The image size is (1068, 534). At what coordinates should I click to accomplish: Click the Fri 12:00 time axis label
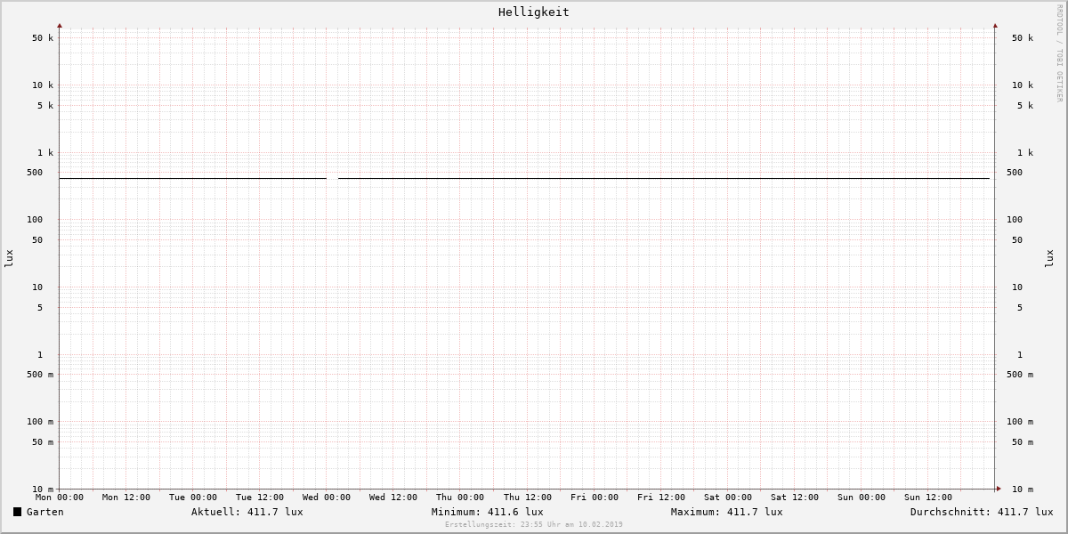click(661, 498)
